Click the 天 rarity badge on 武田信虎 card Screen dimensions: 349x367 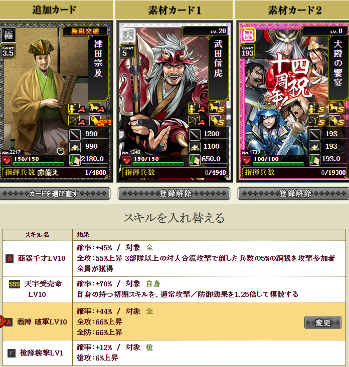click(x=128, y=35)
